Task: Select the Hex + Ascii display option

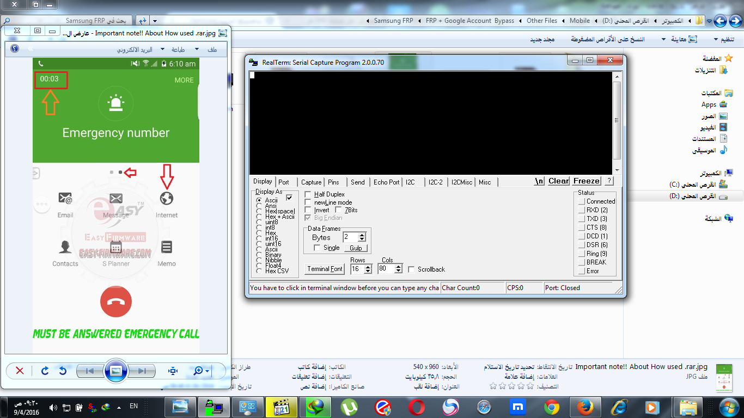Action: click(259, 217)
